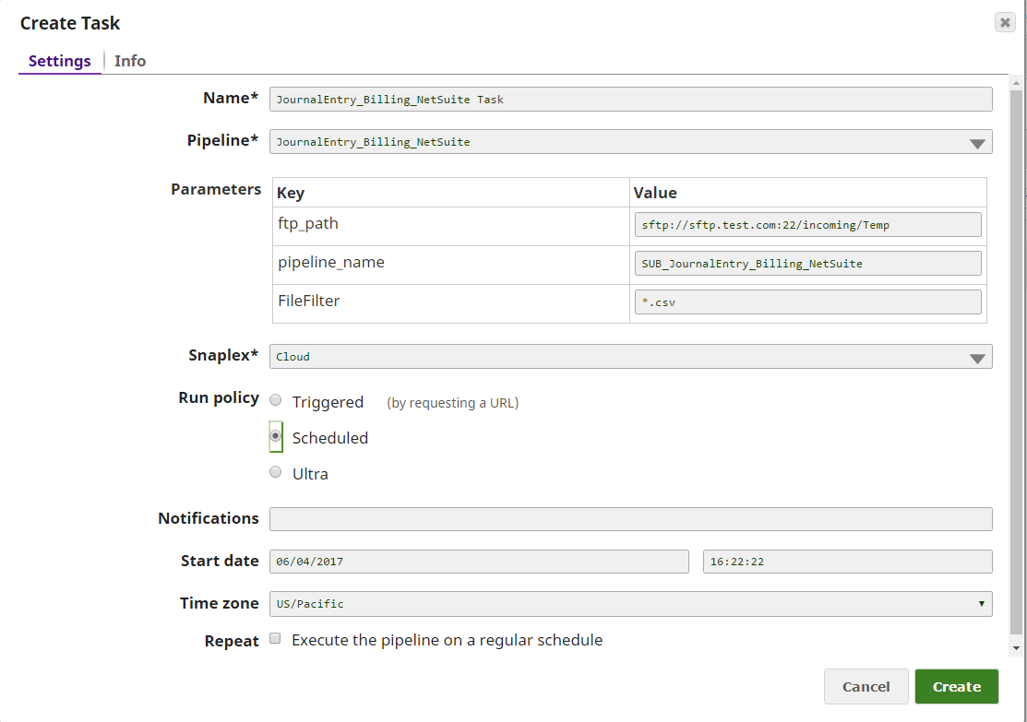Click the scrollbar down arrow
The height and width of the screenshot is (722, 1027).
click(x=1016, y=648)
